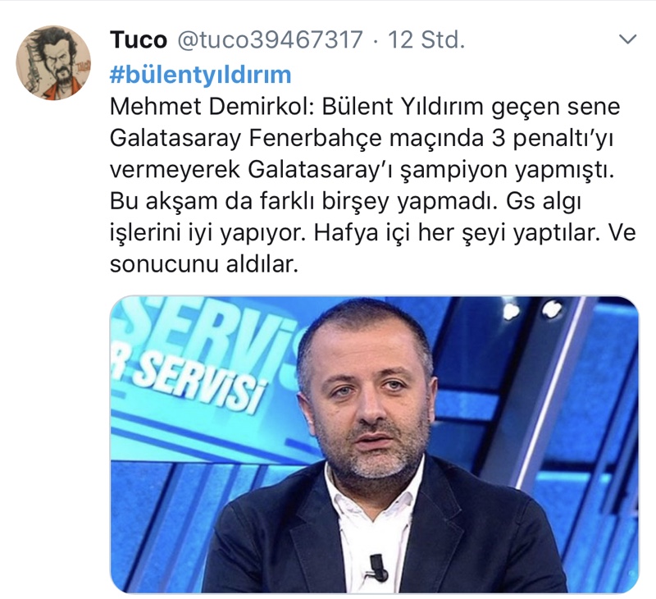
Task: Open the @tuco39467317 handle profile
Action: pyautogui.click(x=270, y=39)
